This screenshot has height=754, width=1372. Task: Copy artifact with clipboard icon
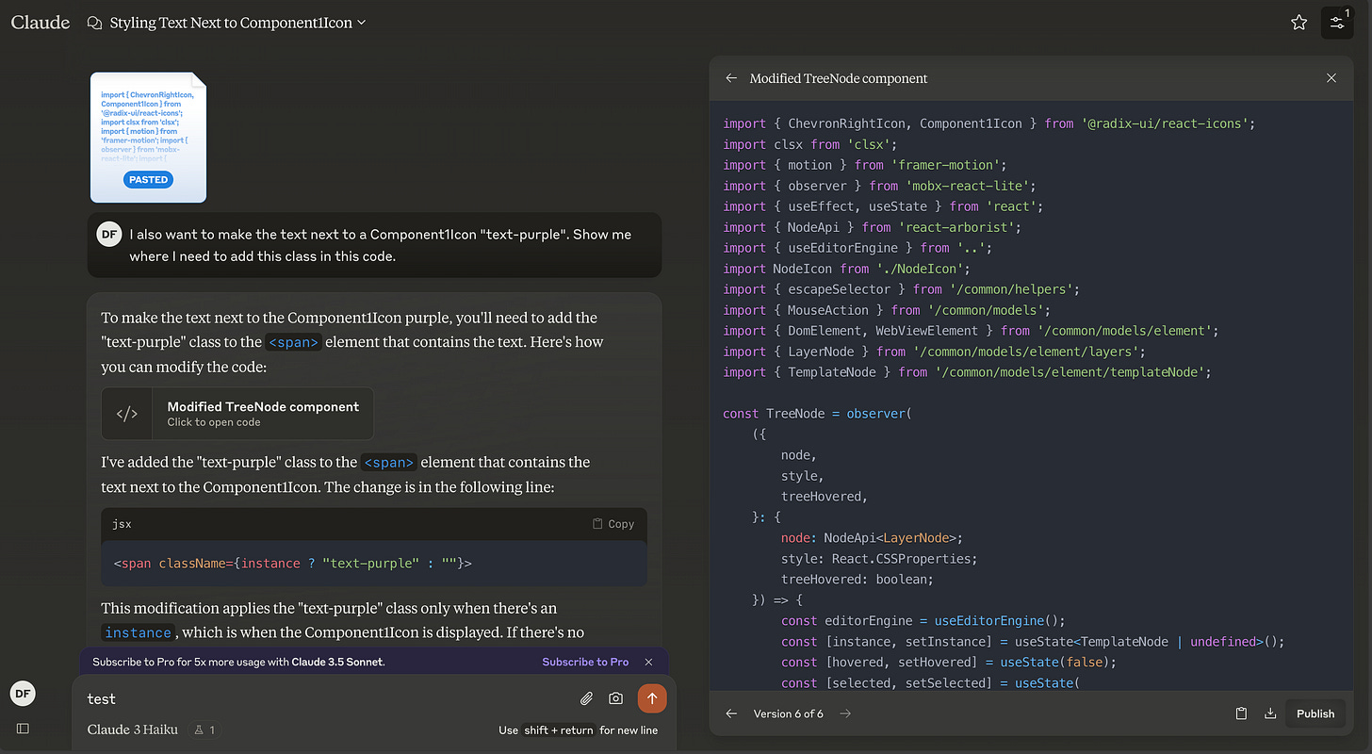[x=1241, y=713]
